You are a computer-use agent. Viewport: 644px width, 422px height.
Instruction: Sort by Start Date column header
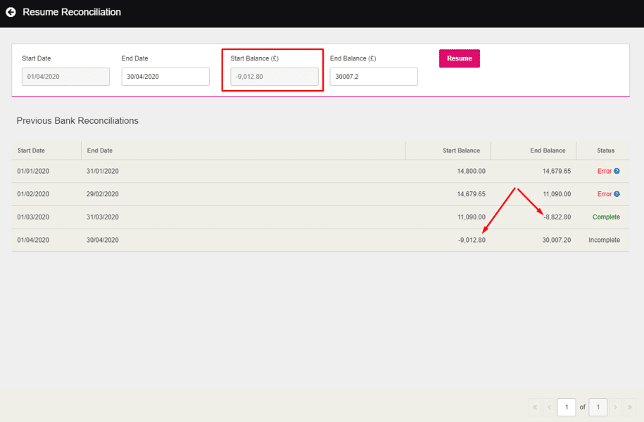(x=32, y=151)
